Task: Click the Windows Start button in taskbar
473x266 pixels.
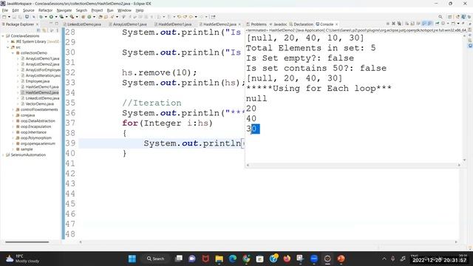Action: 132,259
